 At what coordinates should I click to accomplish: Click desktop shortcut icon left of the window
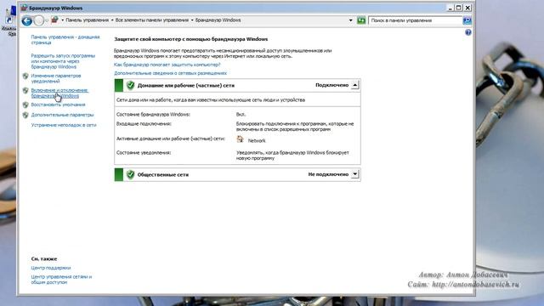tap(9, 20)
